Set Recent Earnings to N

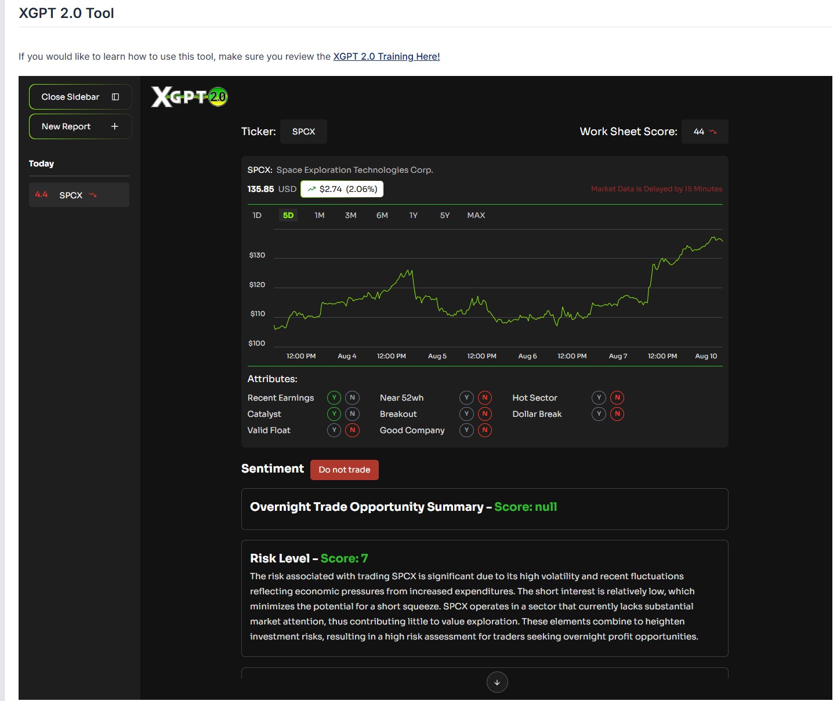pyautogui.click(x=352, y=398)
